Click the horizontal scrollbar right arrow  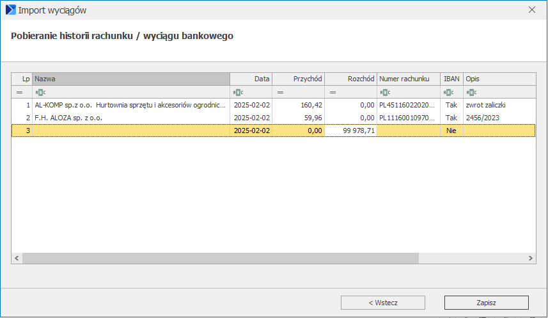pyautogui.click(x=531, y=258)
